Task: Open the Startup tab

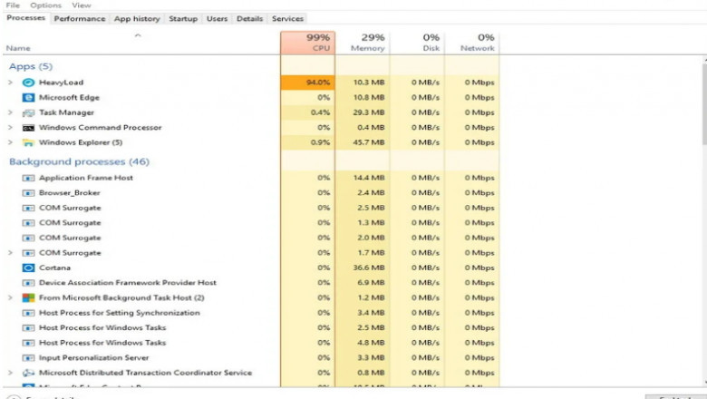Action: pyautogui.click(x=183, y=18)
